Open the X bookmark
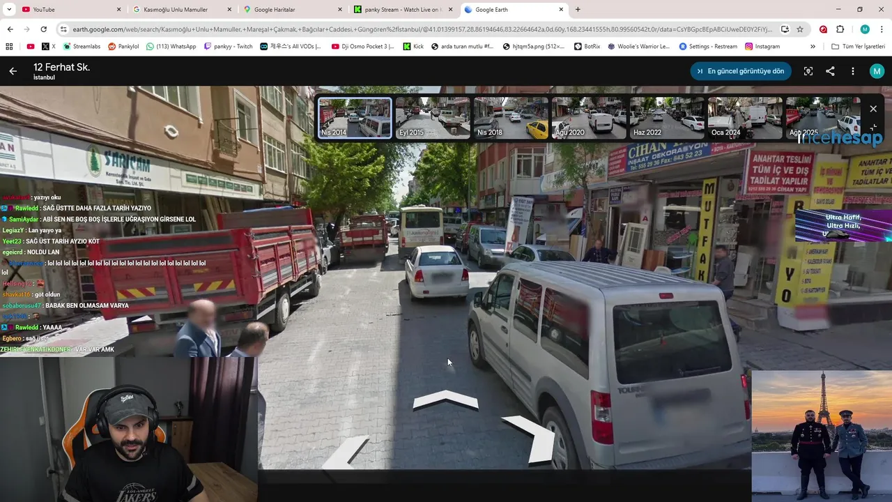892x502 pixels. click(49, 46)
